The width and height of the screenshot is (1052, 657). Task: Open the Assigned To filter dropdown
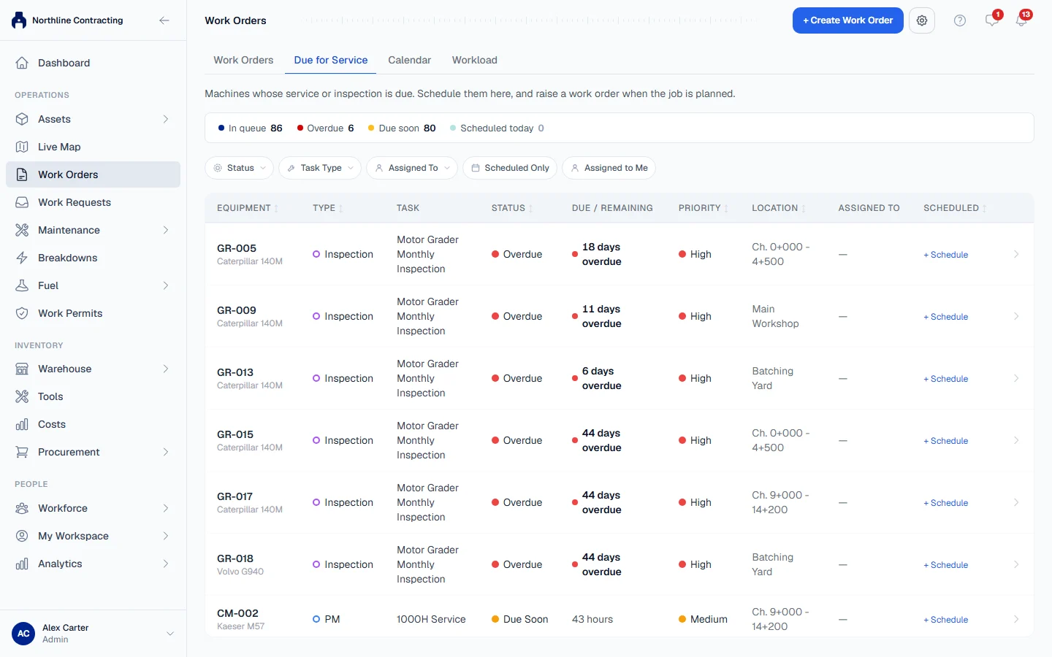tap(412, 168)
